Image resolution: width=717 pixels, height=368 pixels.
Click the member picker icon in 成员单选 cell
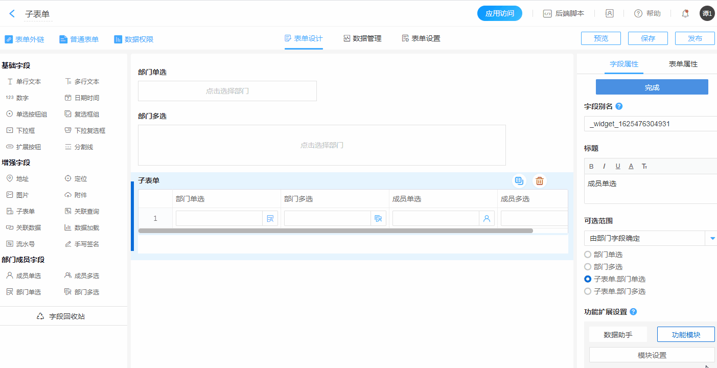(x=487, y=219)
